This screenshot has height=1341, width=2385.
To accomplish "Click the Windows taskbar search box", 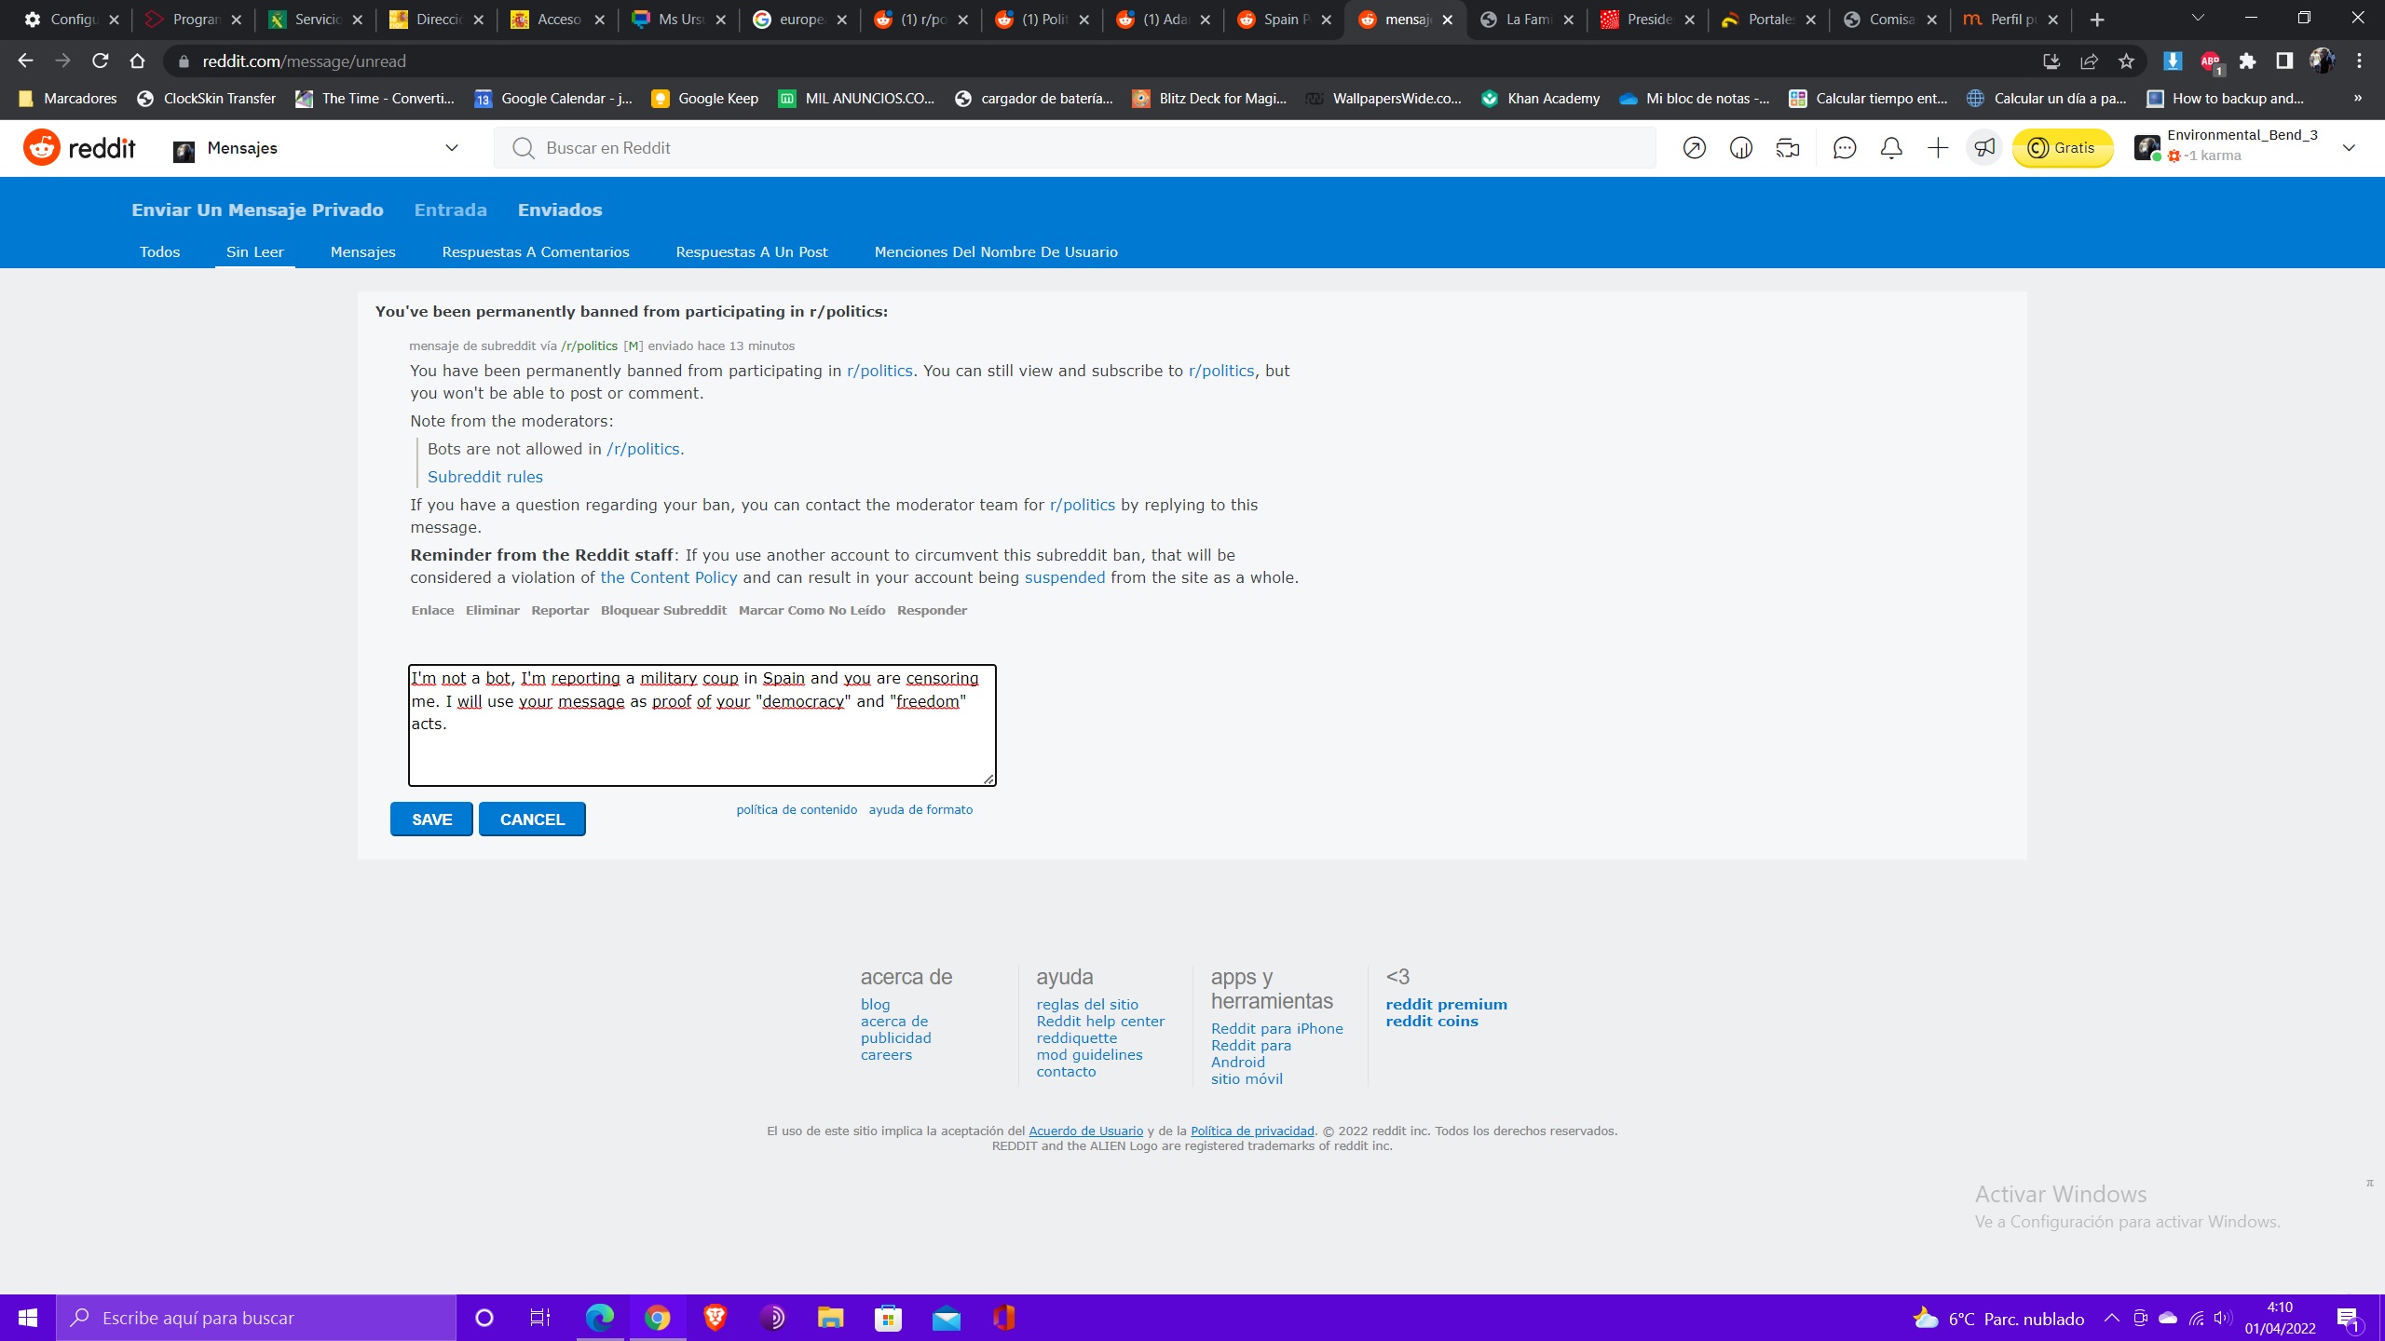I will [256, 1318].
